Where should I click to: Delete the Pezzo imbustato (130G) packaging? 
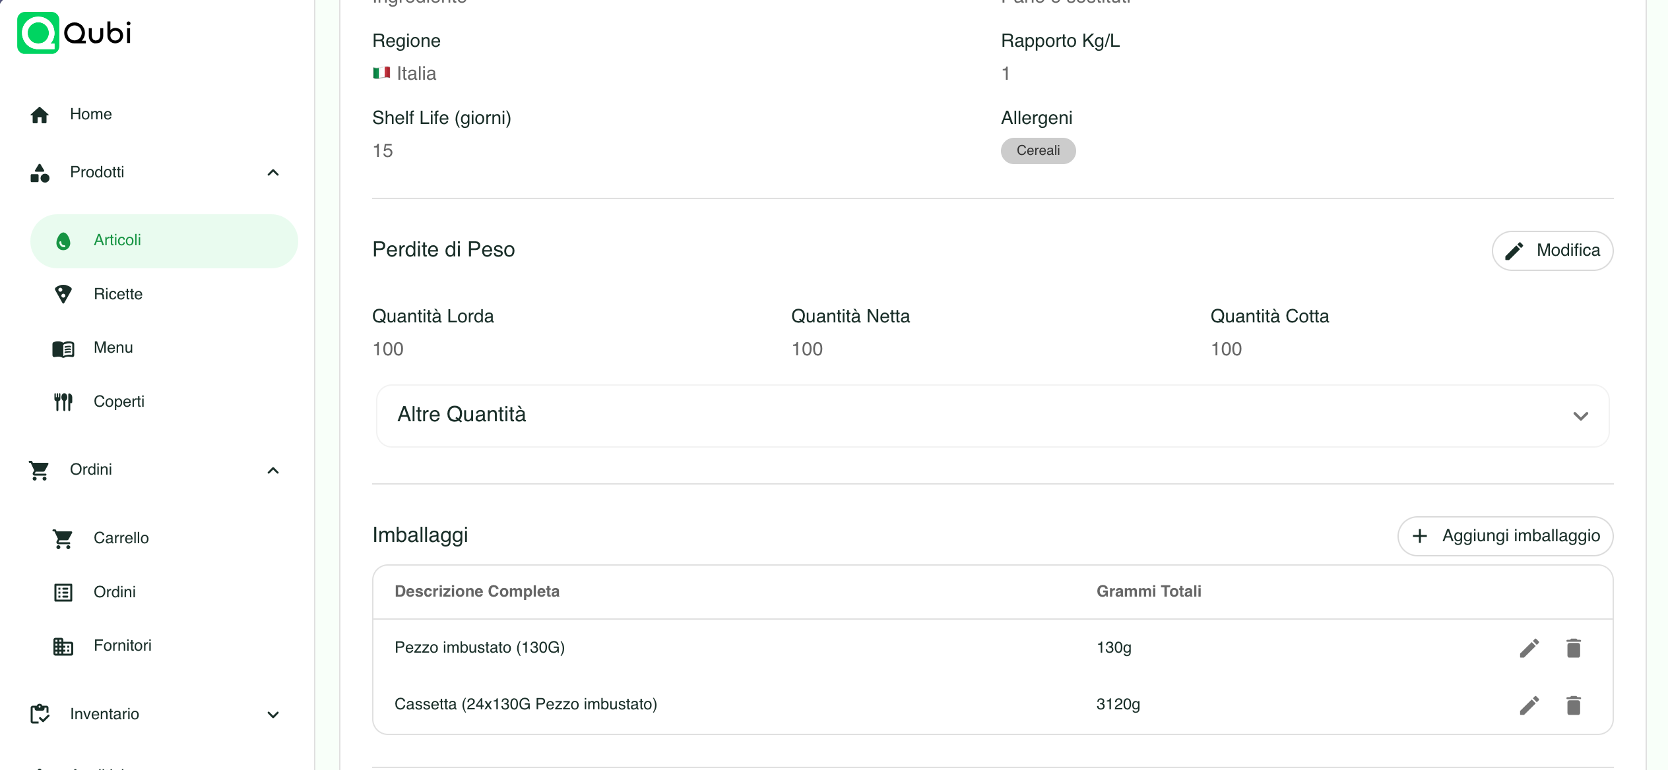point(1574,648)
